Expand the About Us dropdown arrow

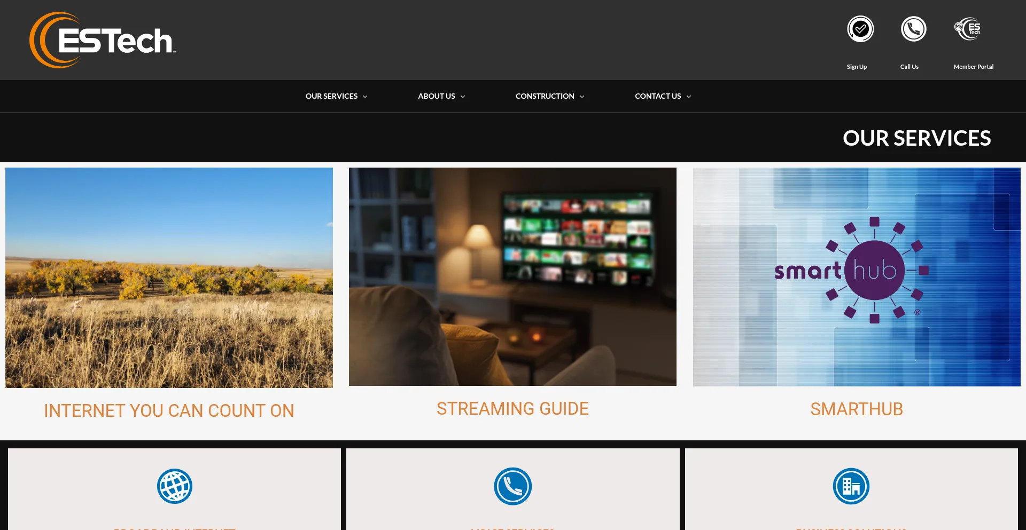click(x=463, y=97)
